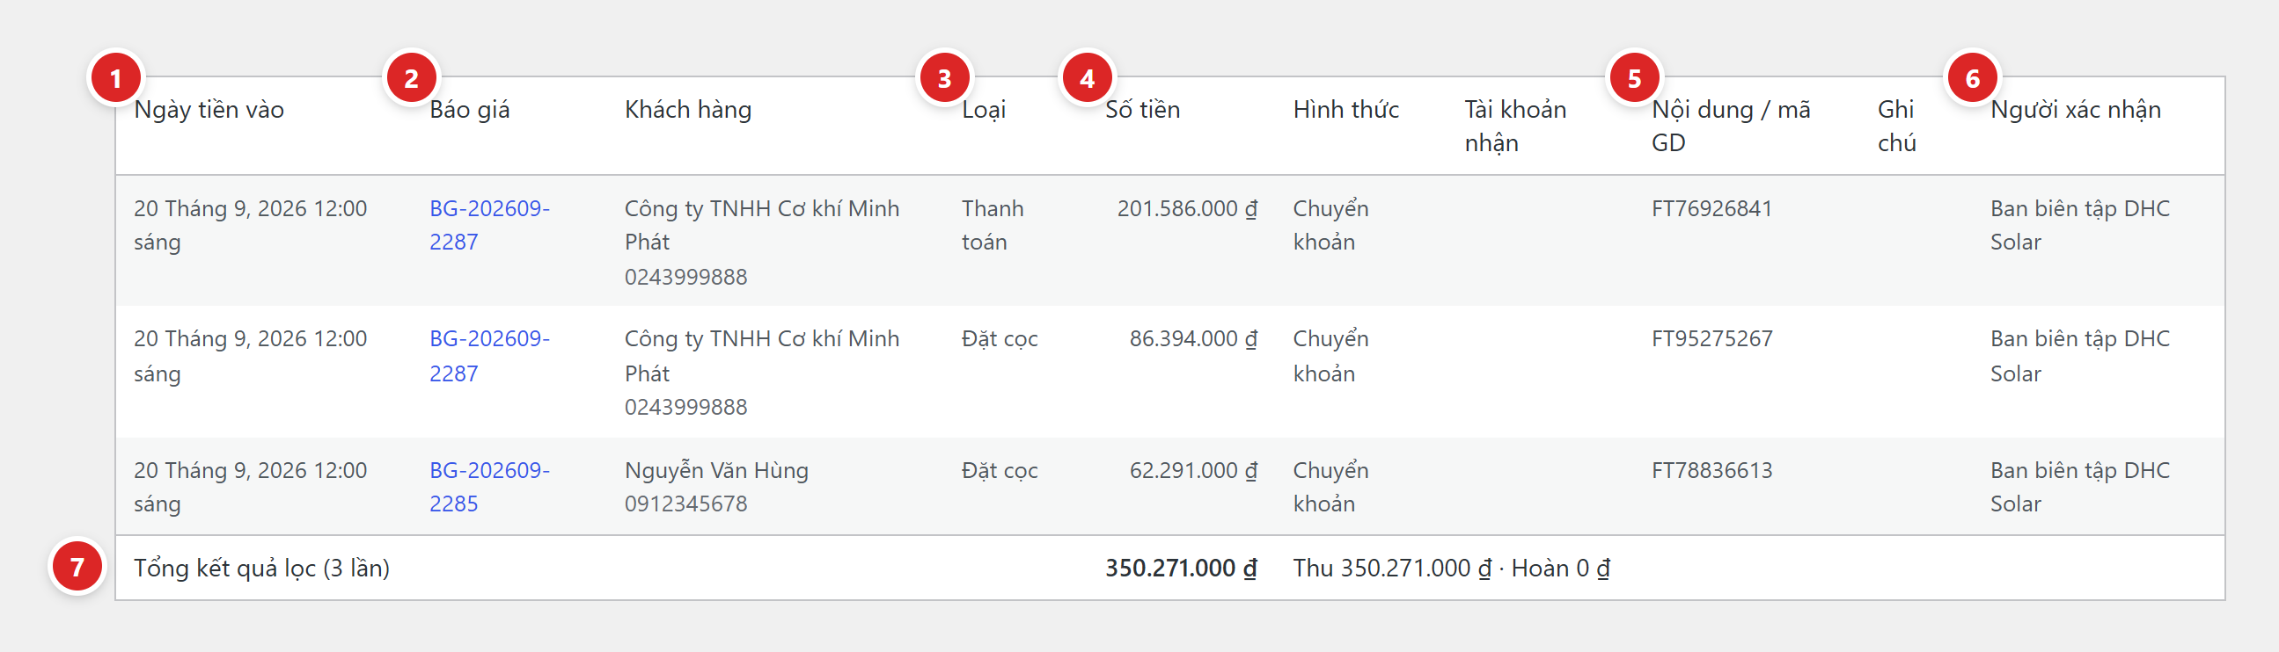Select transaction code FT76926841
Screen dimensions: 2279x652
[1712, 208]
